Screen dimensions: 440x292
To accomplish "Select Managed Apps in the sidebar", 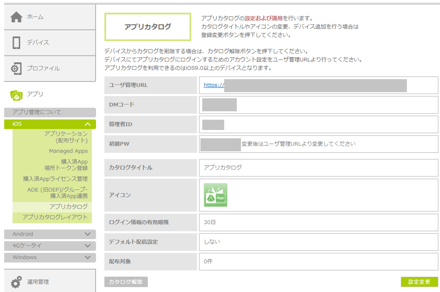I will pyautogui.click(x=68, y=151).
